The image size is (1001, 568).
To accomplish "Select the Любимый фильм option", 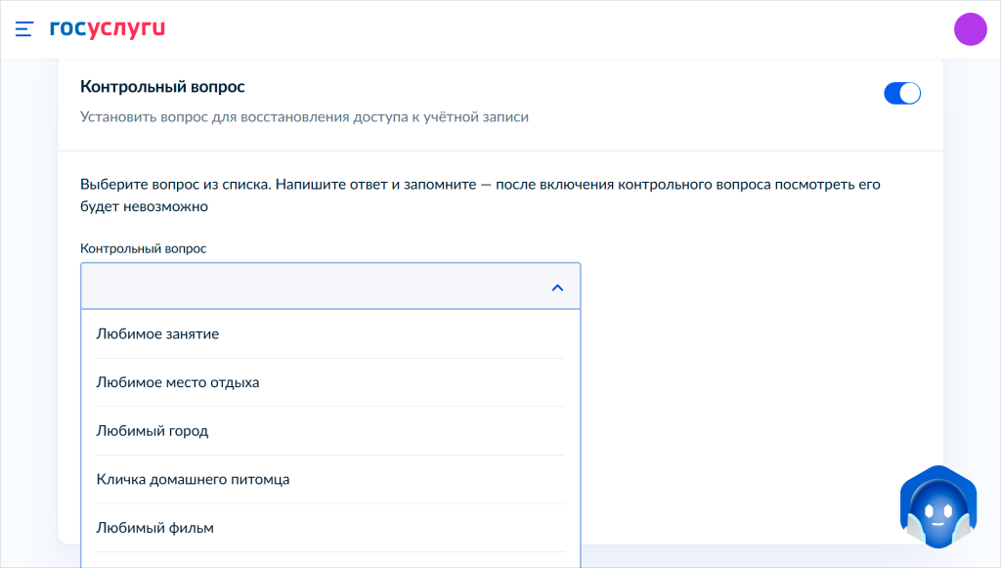I will pos(330,528).
